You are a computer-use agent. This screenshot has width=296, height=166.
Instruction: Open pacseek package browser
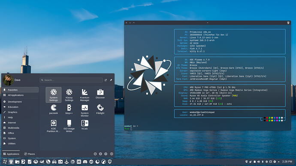[54, 109]
